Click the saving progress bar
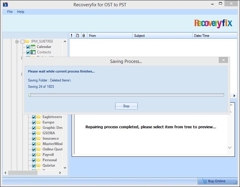Image resolution: width=240 pixels, height=187 pixels. [126, 95]
